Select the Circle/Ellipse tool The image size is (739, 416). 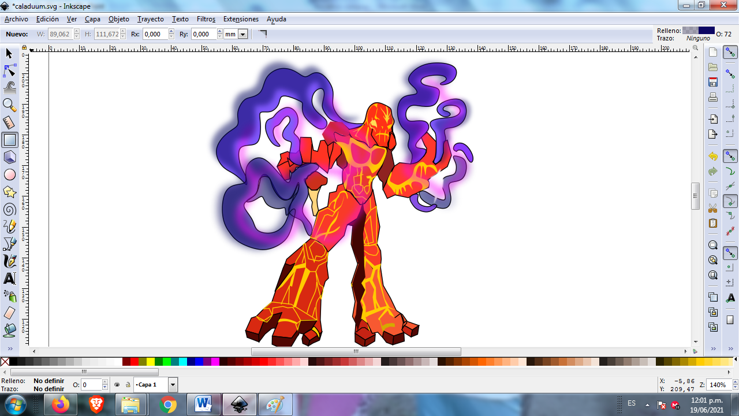point(9,174)
